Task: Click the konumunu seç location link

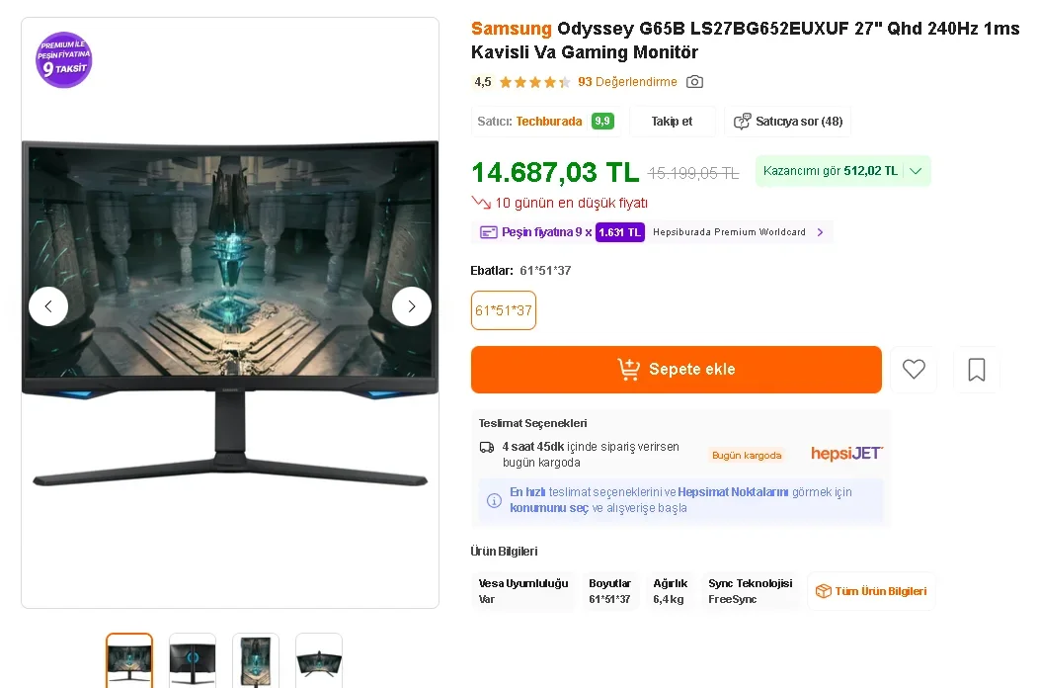Action: (549, 508)
